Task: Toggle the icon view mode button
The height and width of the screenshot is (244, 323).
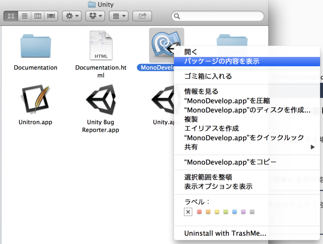Action: coord(11,16)
